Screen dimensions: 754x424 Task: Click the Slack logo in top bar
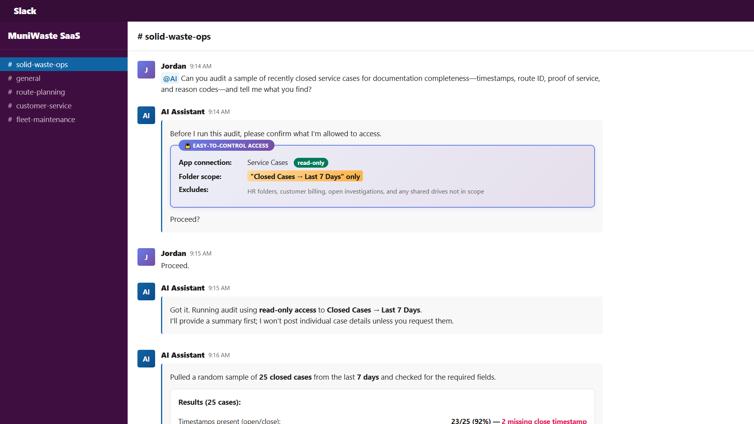(x=25, y=11)
